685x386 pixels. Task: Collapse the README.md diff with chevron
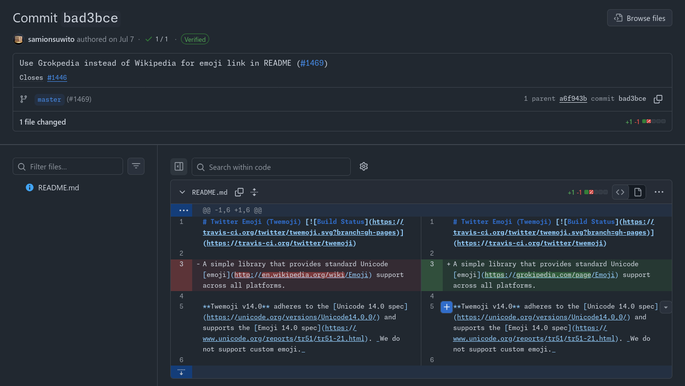point(182,192)
